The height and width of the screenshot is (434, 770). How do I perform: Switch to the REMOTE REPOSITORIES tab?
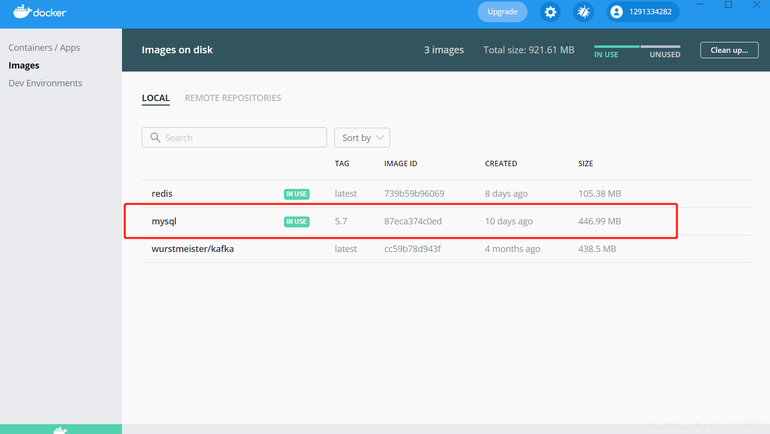[233, 98]
